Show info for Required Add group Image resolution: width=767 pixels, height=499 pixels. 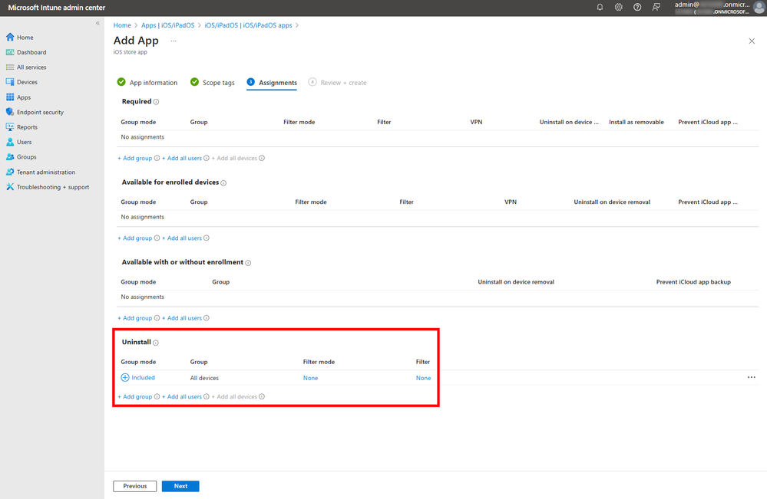pyautogui.click(x=157, y=158)
